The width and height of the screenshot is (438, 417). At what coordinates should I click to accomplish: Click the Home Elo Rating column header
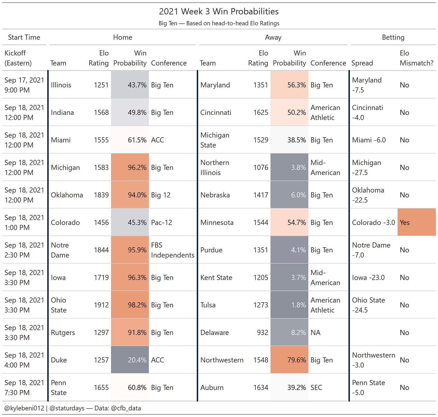98,58
